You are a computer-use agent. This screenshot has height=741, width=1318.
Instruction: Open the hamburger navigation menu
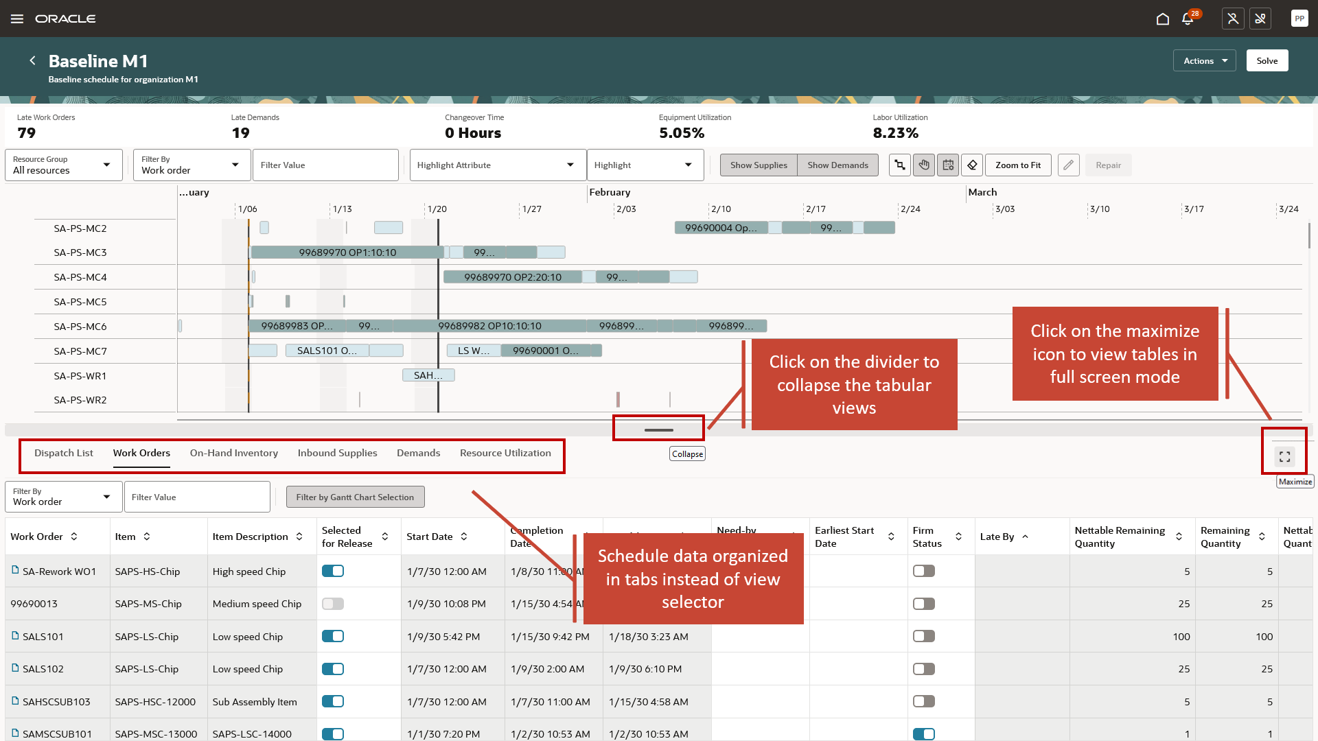pos(17,19)
